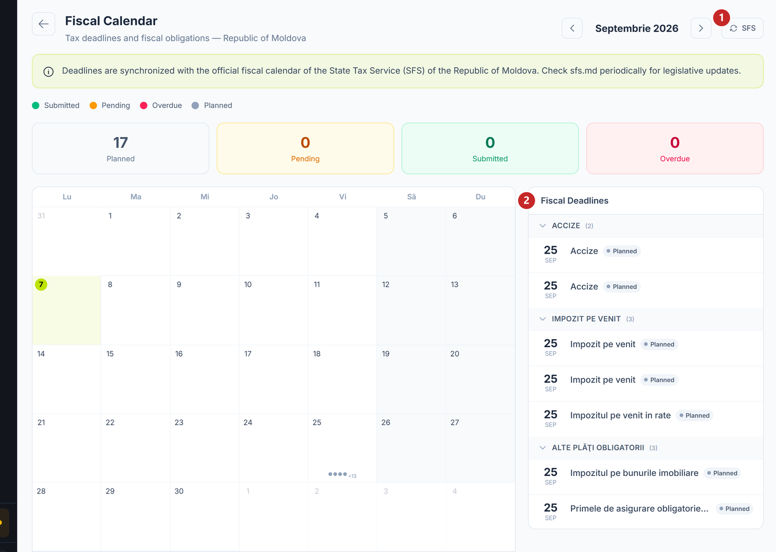The width and height of the screenshot is (776, 552).
Task: Open Impozitul pe bunurile imobiliare row
Action: tap(646, 477)
